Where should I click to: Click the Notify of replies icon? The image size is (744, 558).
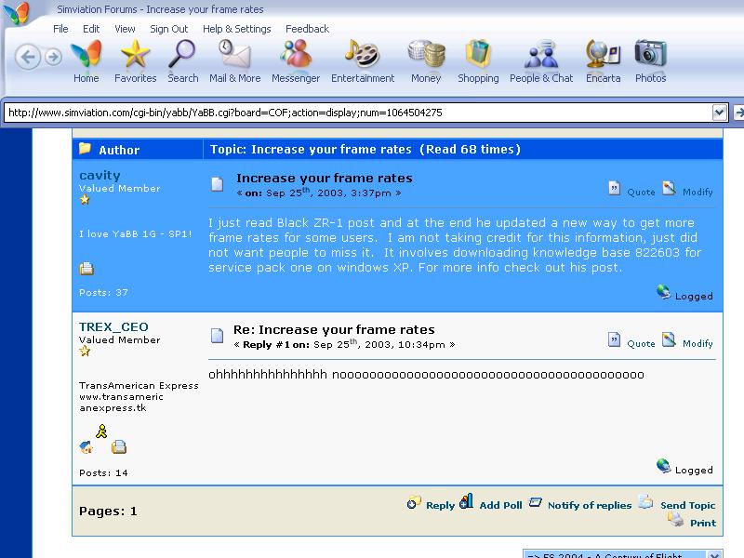[536, 502]
